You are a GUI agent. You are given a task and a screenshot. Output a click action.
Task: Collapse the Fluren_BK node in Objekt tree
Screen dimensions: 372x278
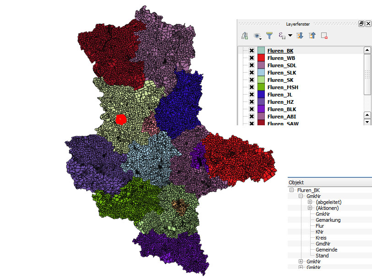pos(291,190)
